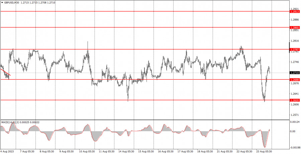The height and width of the screenshot is (154, 301).
Task: Click the 1.2571 value on price axis
Action: click(295, 115)
